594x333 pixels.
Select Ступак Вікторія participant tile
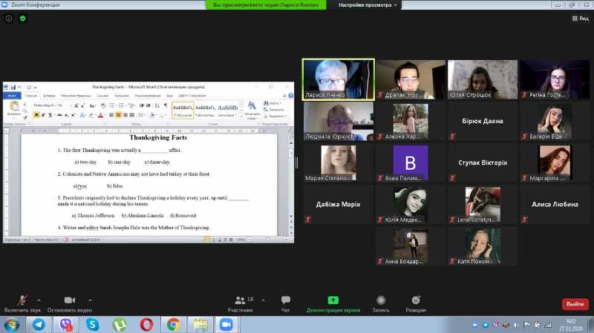[482, 162]
